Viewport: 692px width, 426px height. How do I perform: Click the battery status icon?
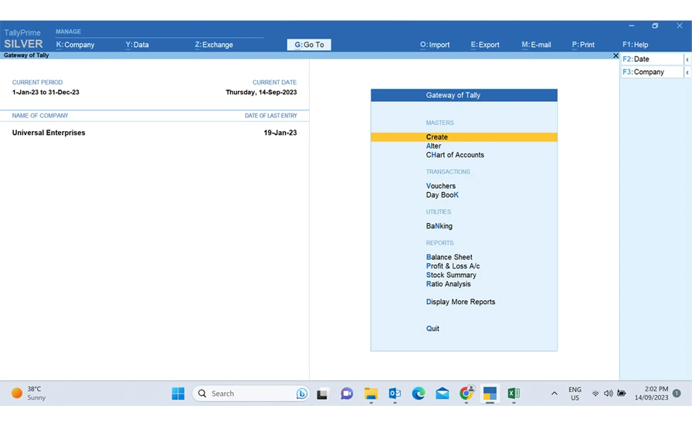tap(622, 394)
